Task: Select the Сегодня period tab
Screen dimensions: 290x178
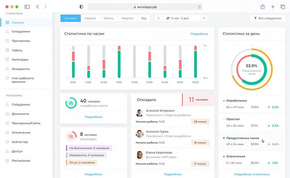Action: tap(70, 18)
